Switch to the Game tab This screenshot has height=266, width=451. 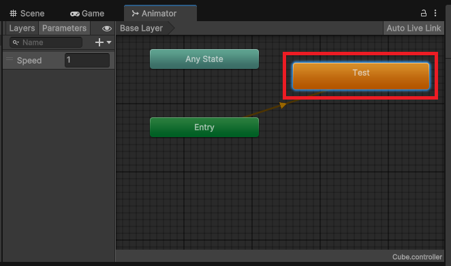[x=87, y=14]
